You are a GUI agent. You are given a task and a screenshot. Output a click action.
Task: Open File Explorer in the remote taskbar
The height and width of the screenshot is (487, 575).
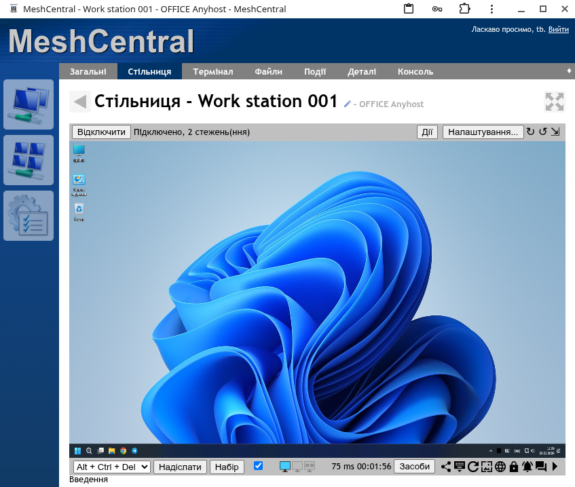(112, 451)
